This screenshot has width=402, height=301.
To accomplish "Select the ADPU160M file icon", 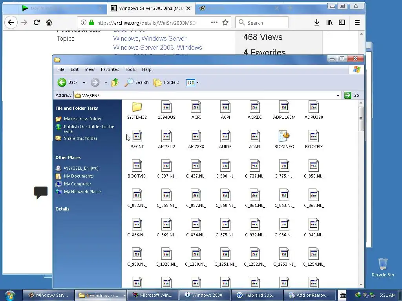I will click(x=284, y=107).
